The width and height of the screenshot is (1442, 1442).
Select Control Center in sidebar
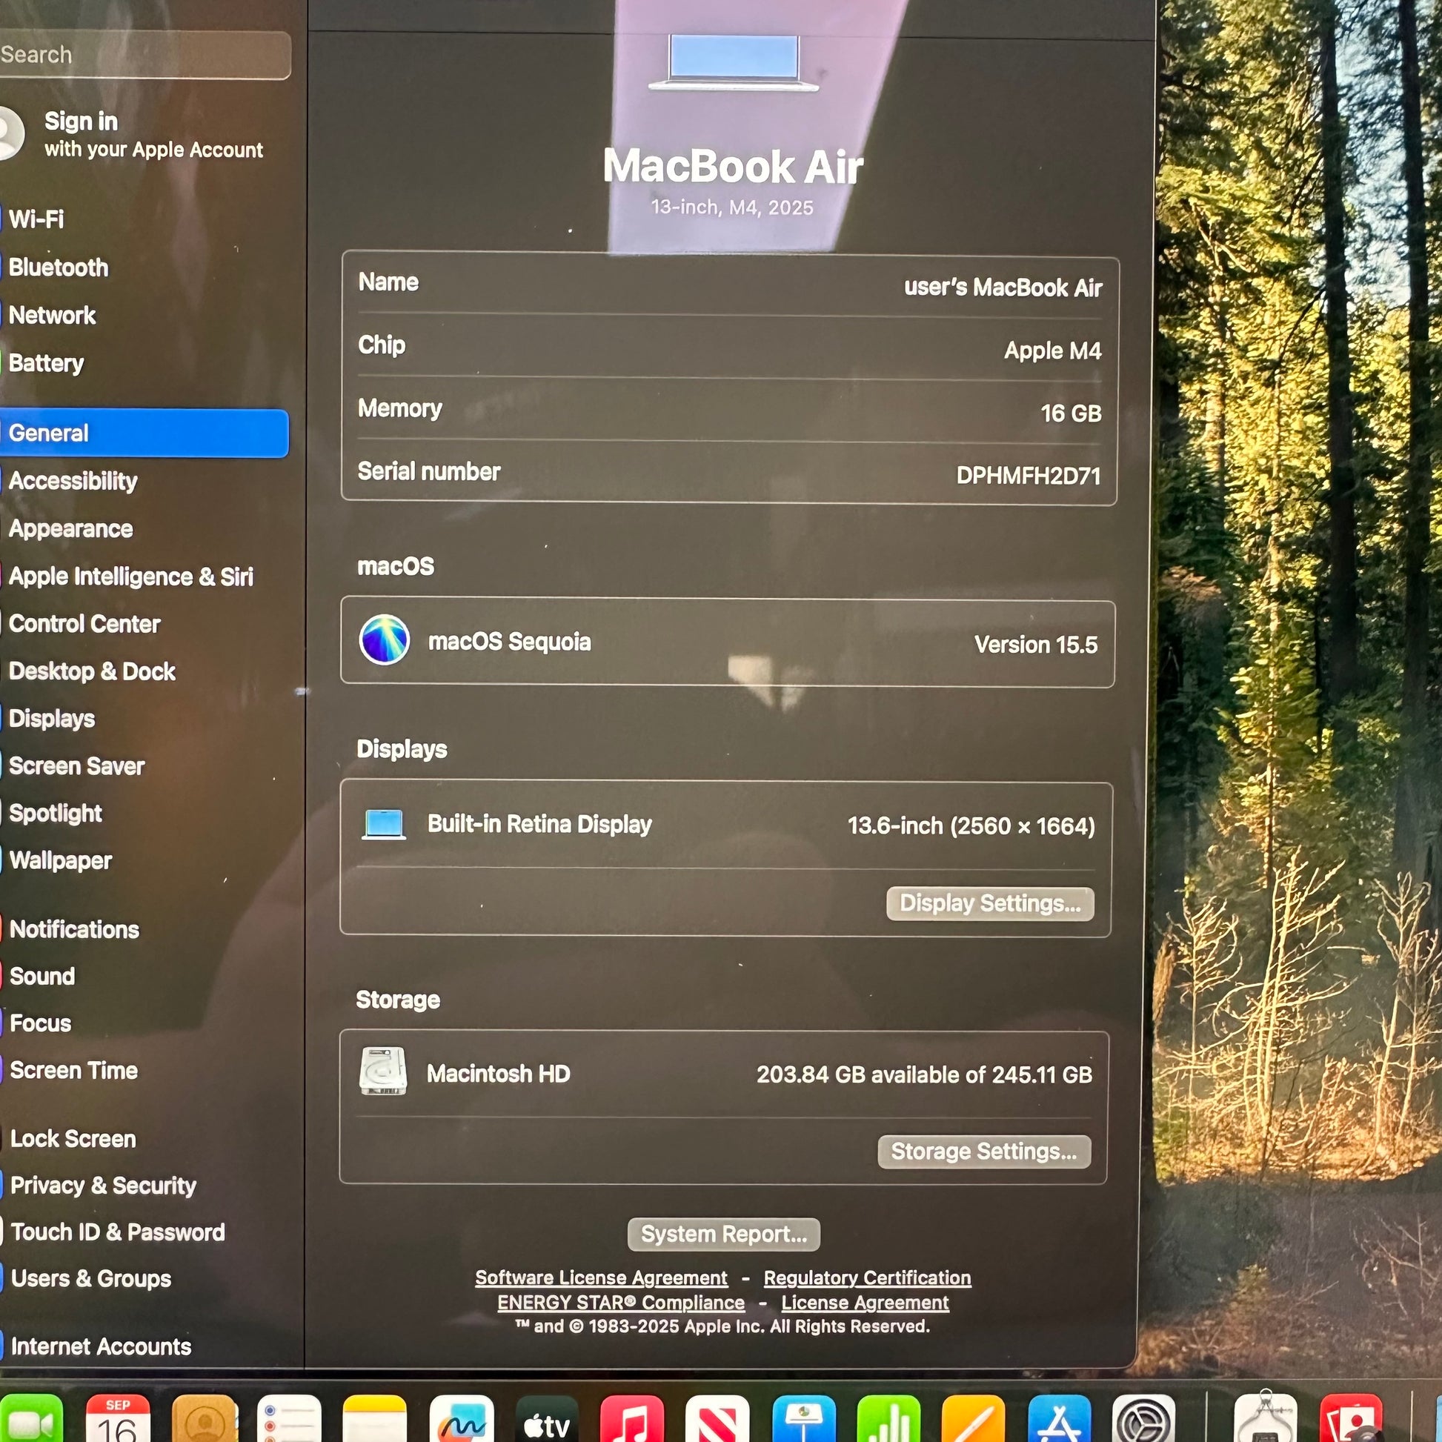click(x=84, y=624)
